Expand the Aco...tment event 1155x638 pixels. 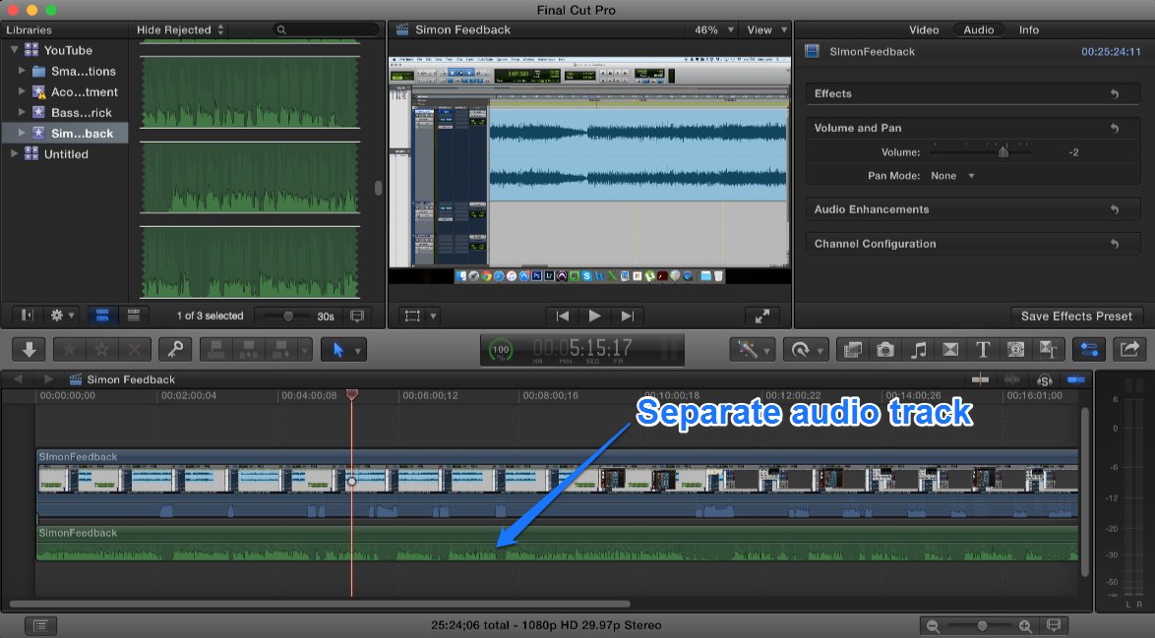[22, 91]
